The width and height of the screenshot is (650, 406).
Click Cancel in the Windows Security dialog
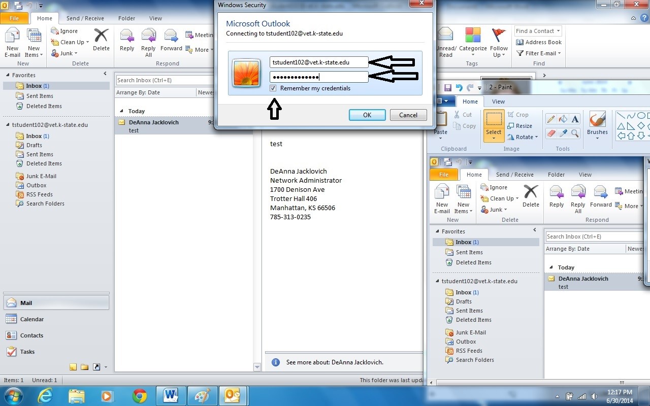click(x=408, y=115)
